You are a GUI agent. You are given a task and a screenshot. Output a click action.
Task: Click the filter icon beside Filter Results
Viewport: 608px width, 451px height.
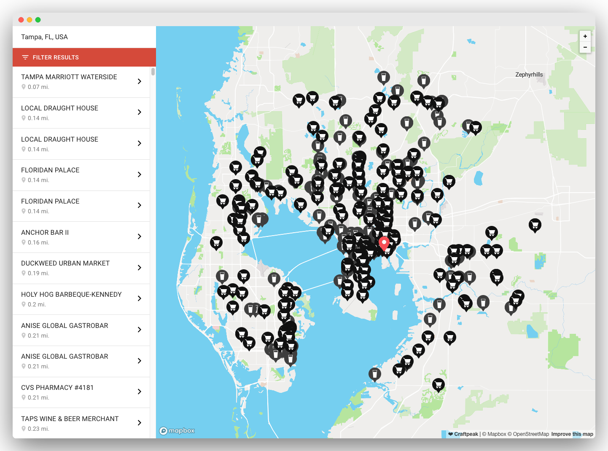25,57
